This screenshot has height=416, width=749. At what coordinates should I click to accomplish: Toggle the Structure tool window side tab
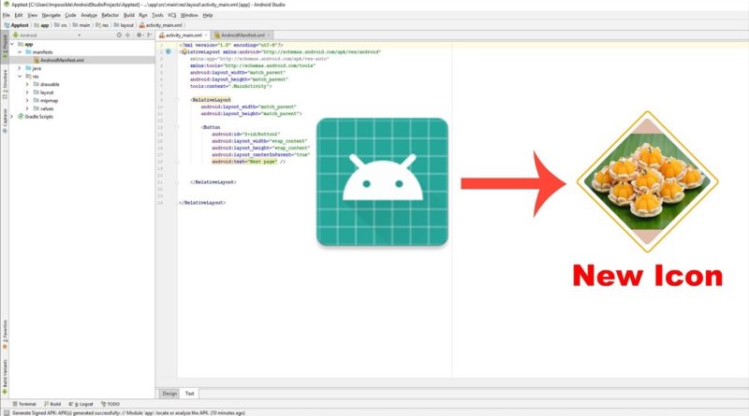[x=5, y=84]
